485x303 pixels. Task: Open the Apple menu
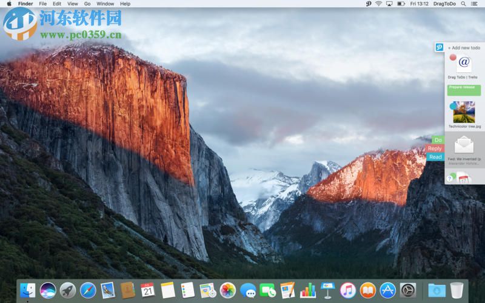(x=9, y=4)
